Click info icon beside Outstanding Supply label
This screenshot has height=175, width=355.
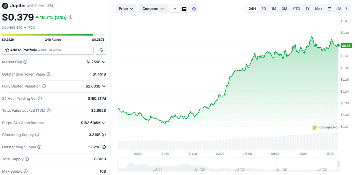[x=39, y=147]
